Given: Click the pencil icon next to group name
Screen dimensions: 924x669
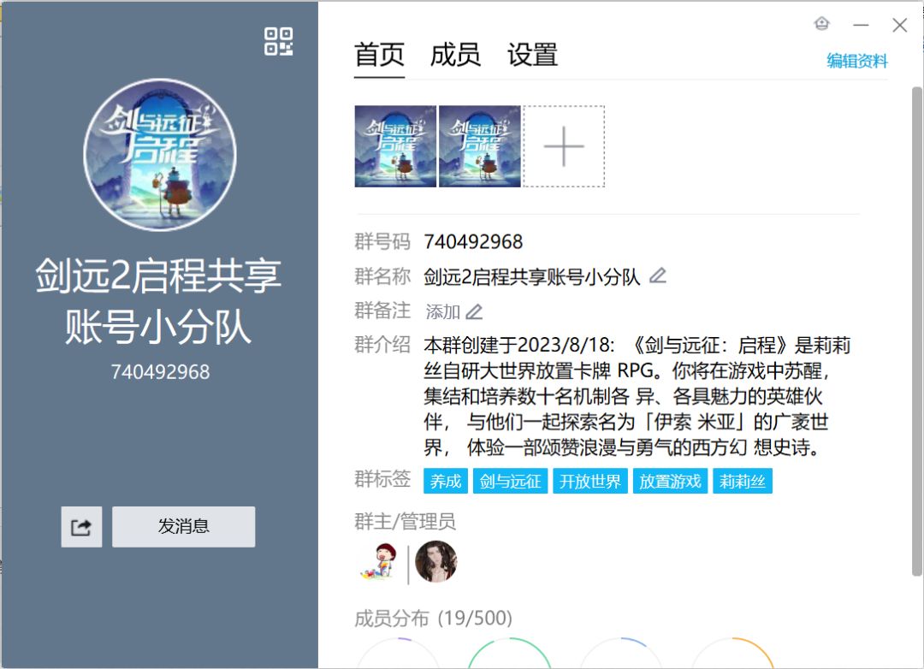Looking at the screenshot, I should (x=658, y=275).
